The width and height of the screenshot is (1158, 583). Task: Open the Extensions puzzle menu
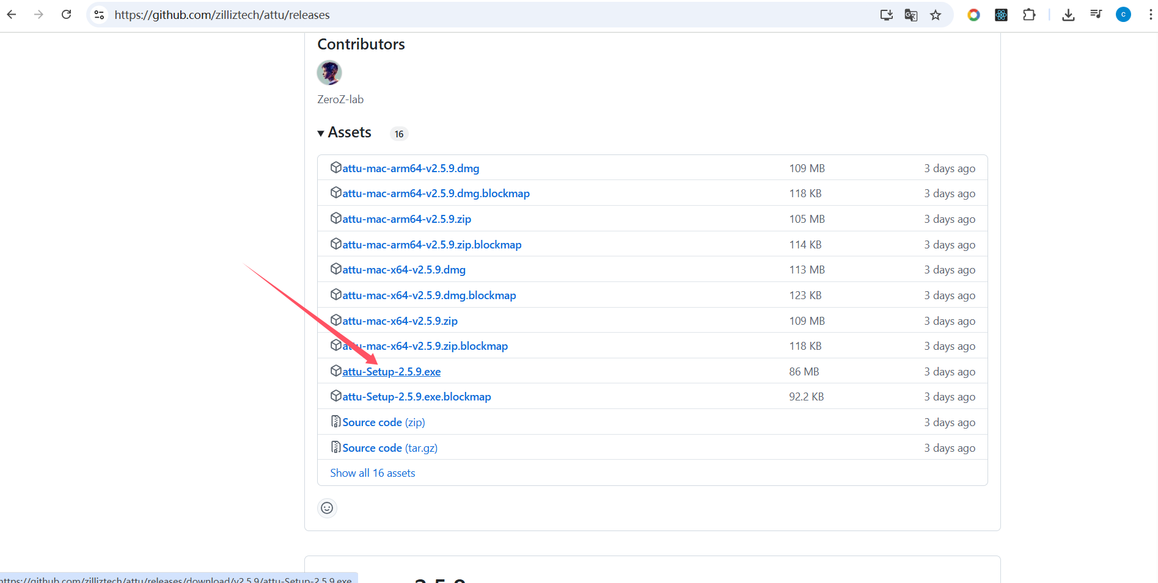pyautogui.click(x=1029, y=15)
